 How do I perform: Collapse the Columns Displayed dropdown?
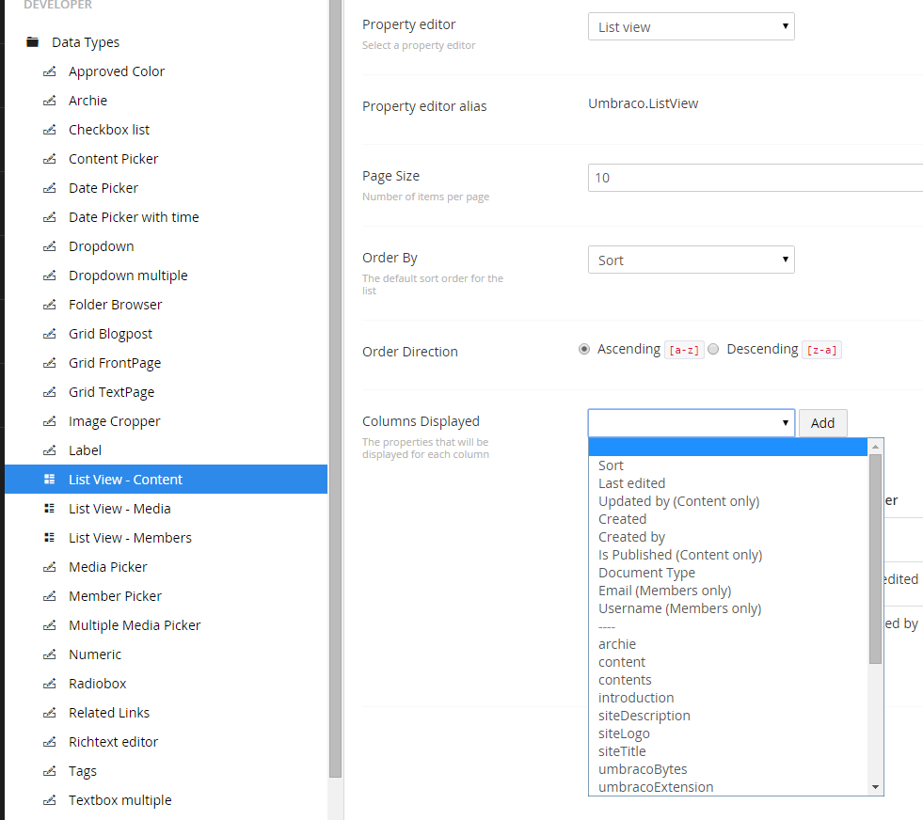[x=691, y=423]
